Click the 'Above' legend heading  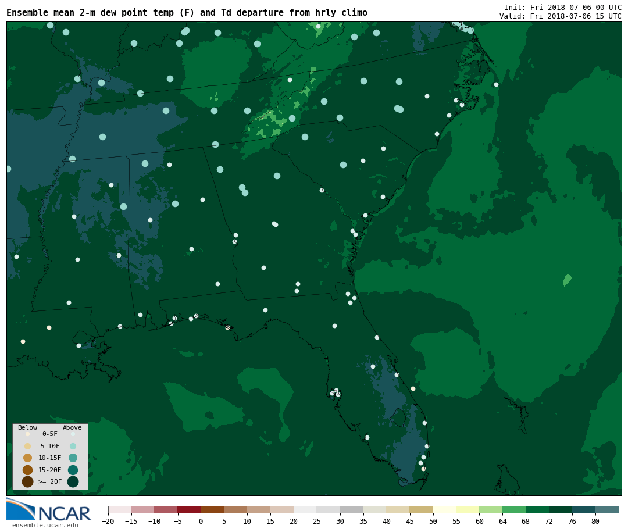72,427
